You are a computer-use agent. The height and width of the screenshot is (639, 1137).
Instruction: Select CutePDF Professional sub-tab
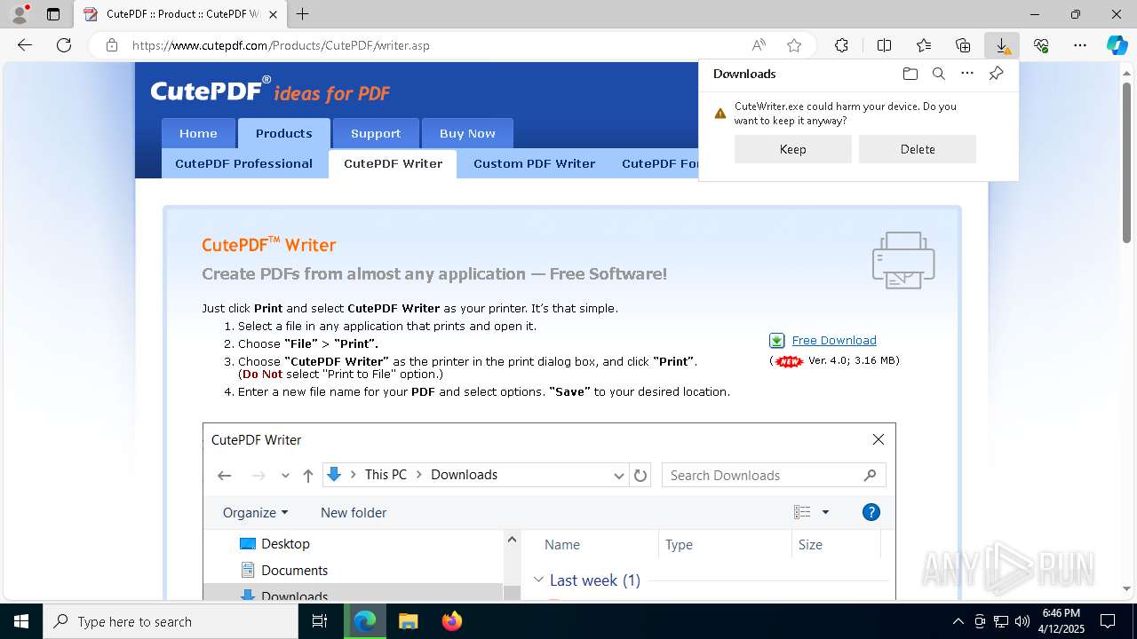tap(244, 163)
